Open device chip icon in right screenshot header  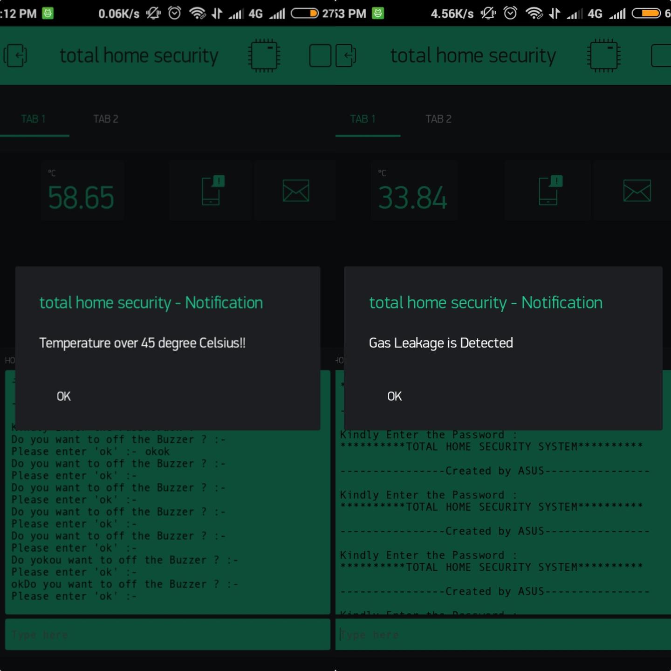(x=603, y=55)
